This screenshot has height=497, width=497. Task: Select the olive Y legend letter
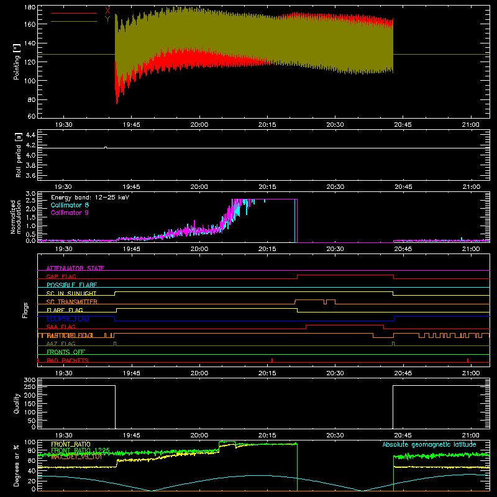click(x=107, y=19)
